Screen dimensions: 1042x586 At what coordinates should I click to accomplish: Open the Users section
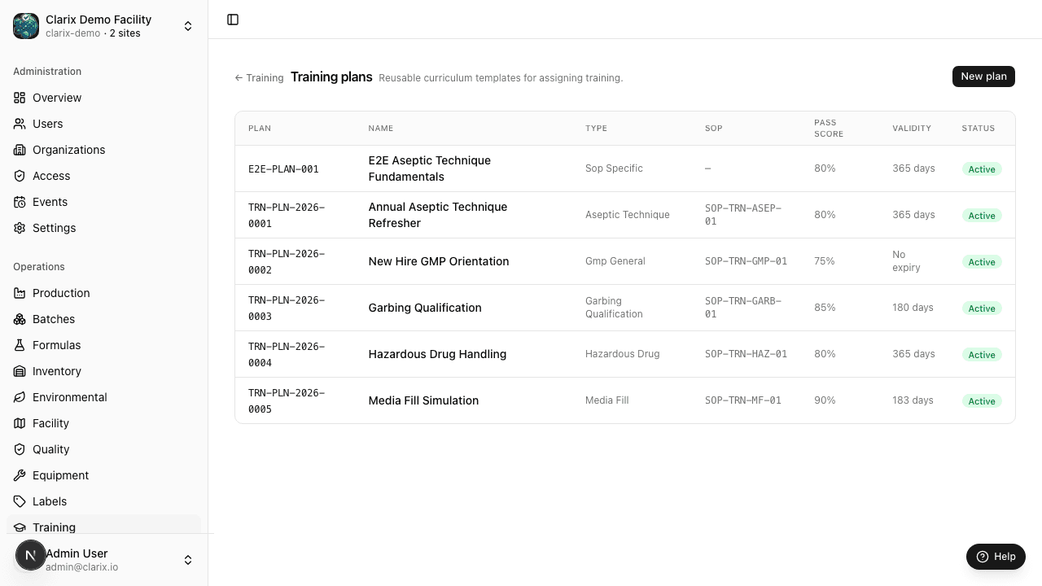coord(103,124)
